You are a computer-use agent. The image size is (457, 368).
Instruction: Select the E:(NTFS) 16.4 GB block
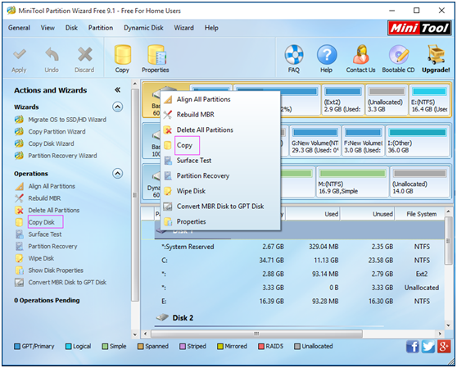[x=428, y=100]
